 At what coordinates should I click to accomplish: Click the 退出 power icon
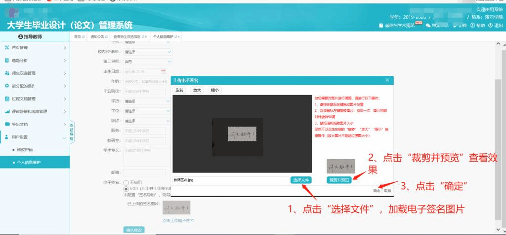click(490, 26)
